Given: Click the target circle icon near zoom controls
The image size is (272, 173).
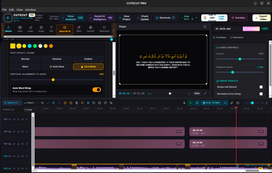Looking at the screenshot, I should coord(238,103).
